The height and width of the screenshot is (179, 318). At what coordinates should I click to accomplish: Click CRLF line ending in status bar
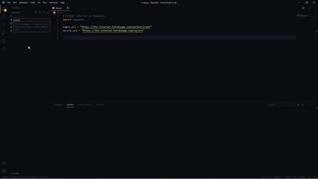[x=295, y=177]
